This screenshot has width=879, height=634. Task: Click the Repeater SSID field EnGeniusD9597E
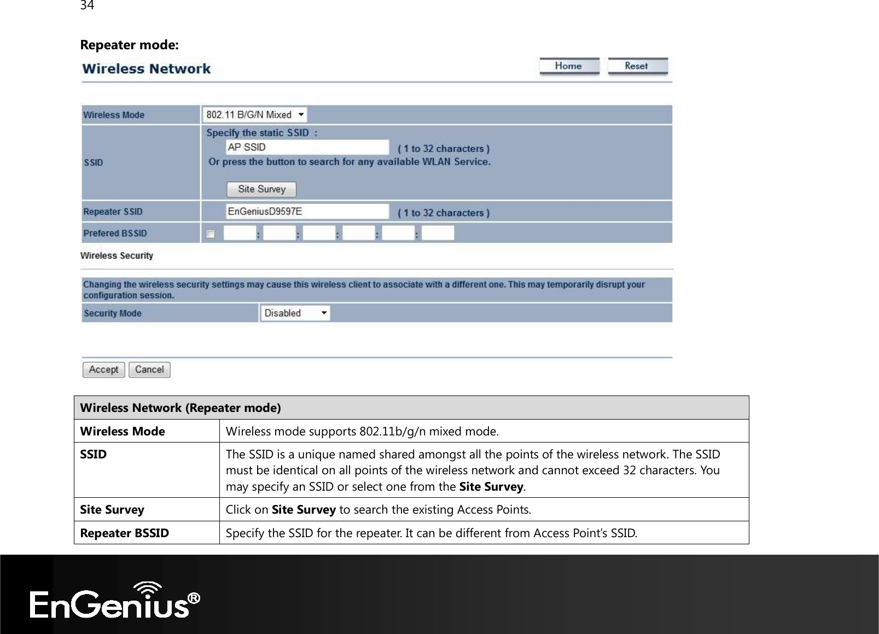tap(307, 211)
